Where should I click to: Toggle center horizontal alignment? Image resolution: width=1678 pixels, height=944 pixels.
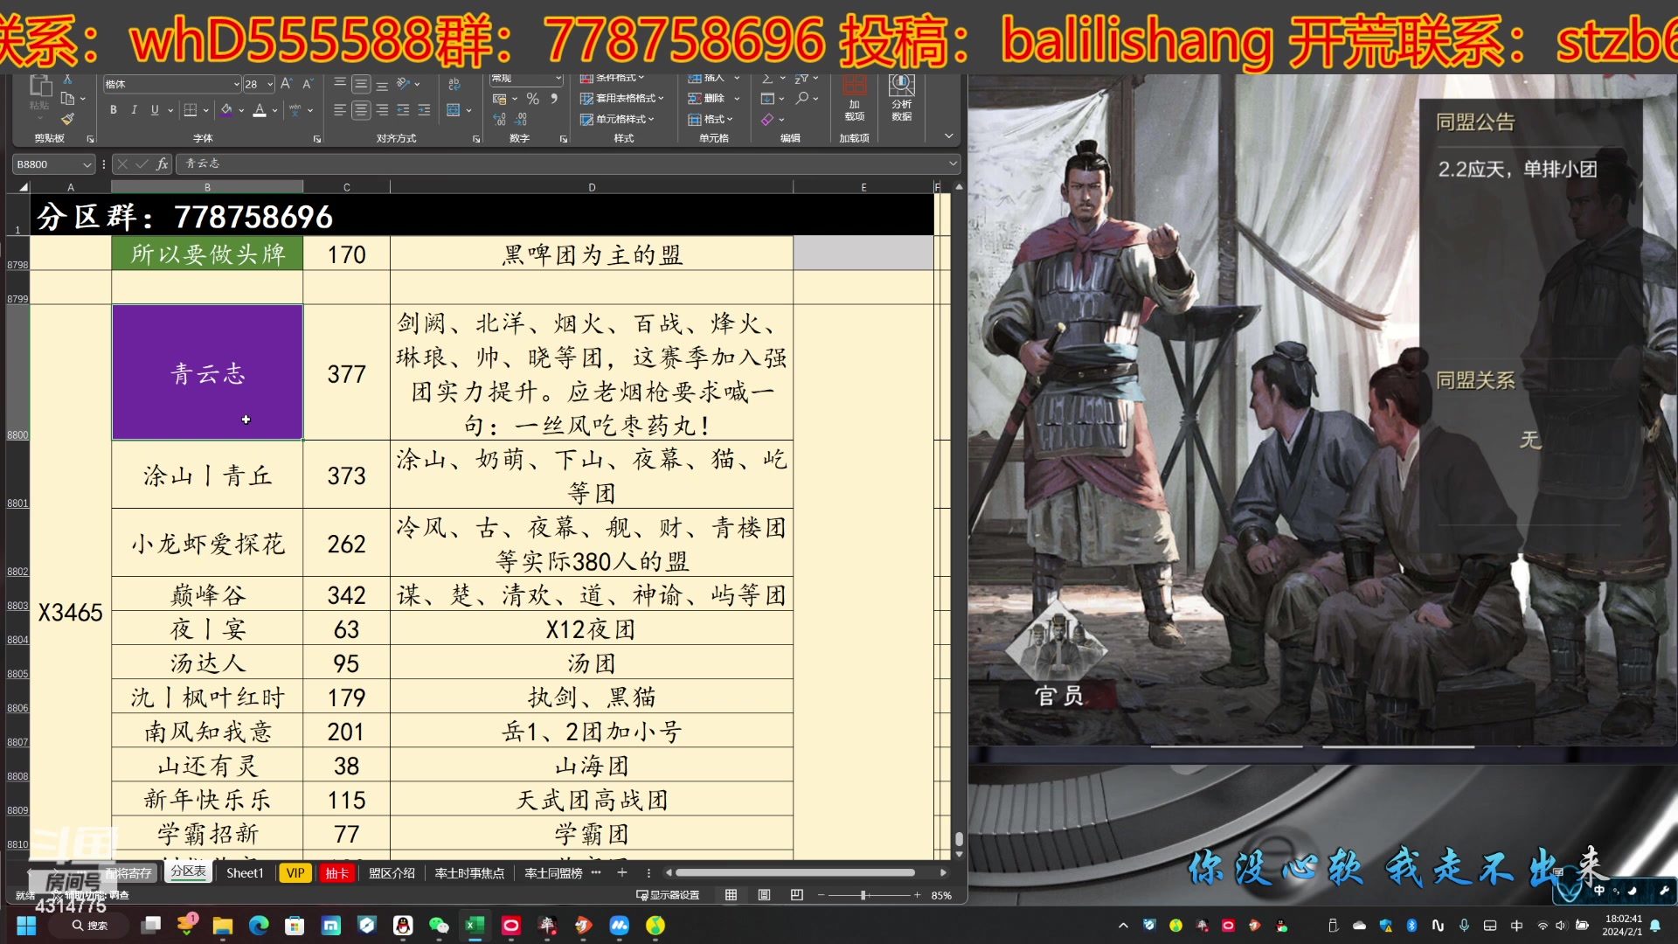click(361, 110)
